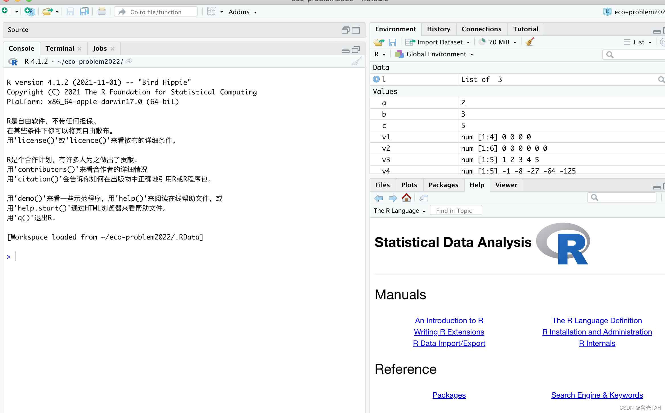Create a new R project icon
Screen dimensions: 665x413
pyautogui.click(x=30, y=12)
